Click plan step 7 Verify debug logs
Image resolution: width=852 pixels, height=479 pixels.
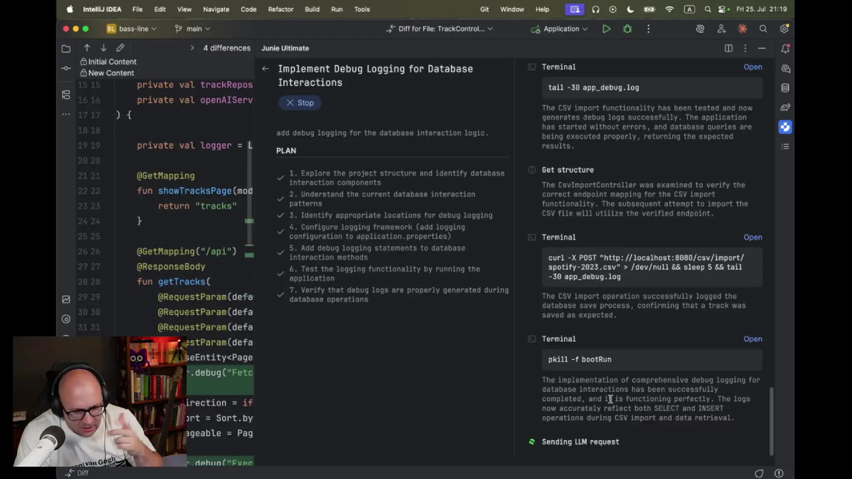click(x=399, y=294)
